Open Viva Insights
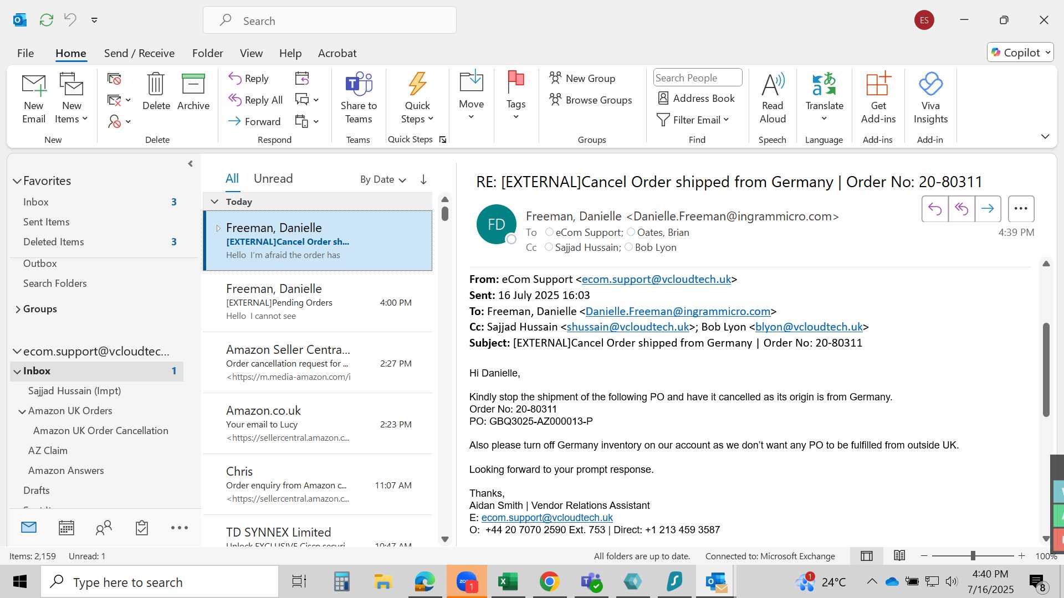1064x598 pixels. 930,99
